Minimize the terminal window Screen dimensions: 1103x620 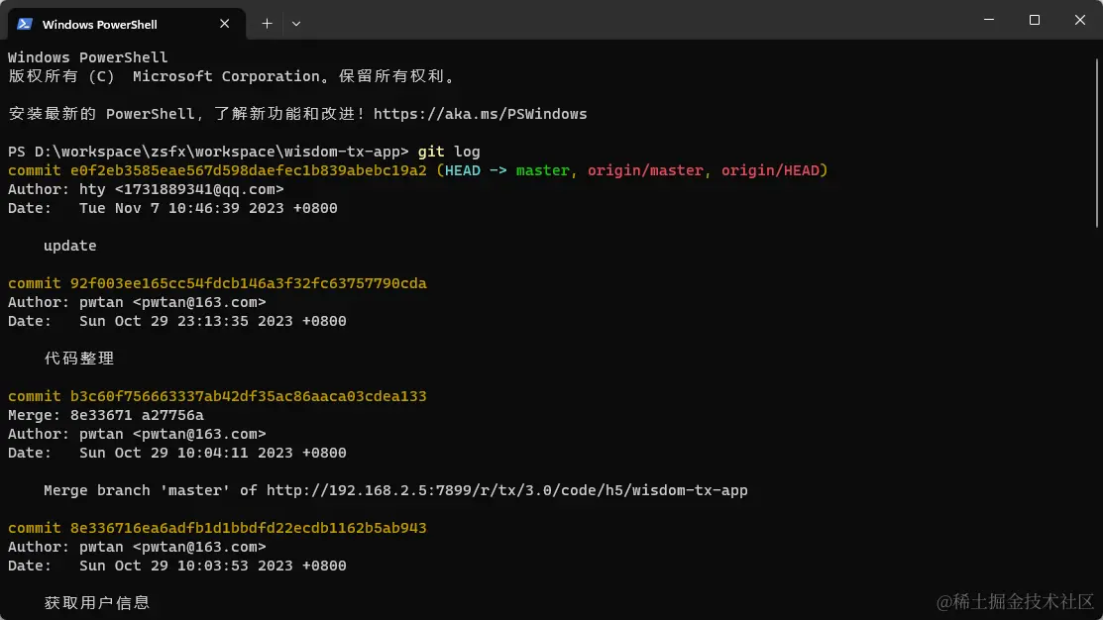pyautogui.click(x=989, y=20)
